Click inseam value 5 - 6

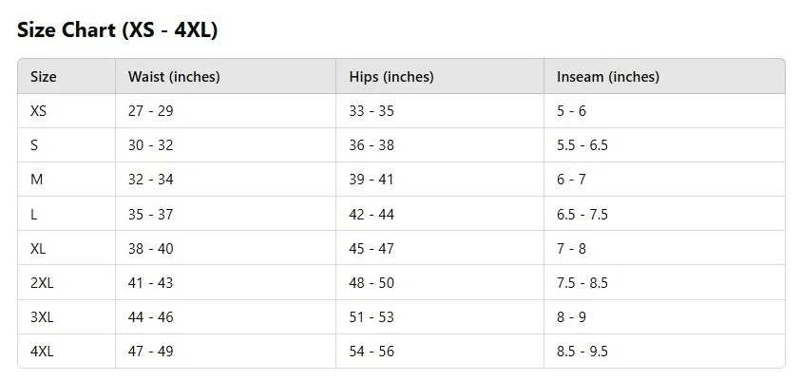pos(571,111)
